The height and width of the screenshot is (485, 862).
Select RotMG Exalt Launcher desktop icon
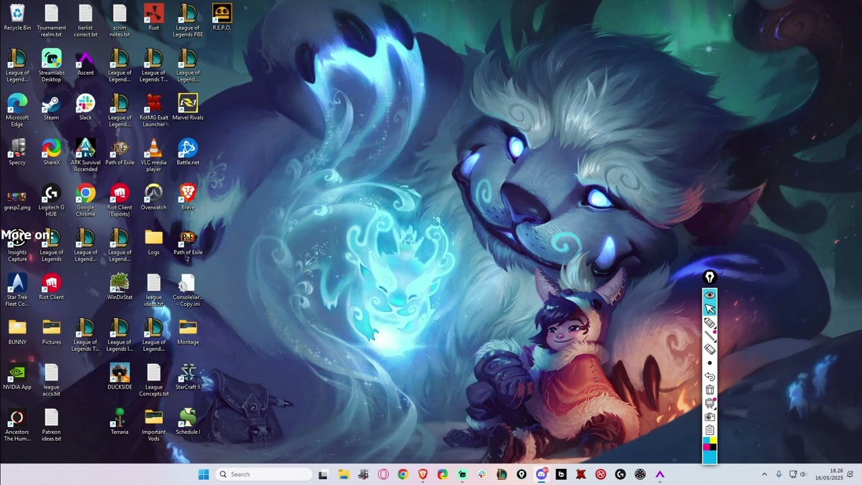[154, 110]
